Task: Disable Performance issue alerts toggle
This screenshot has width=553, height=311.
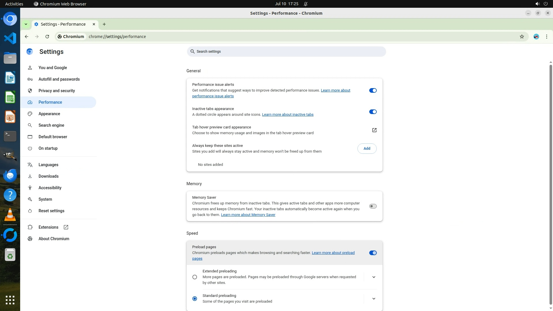Action: [373, 90]
